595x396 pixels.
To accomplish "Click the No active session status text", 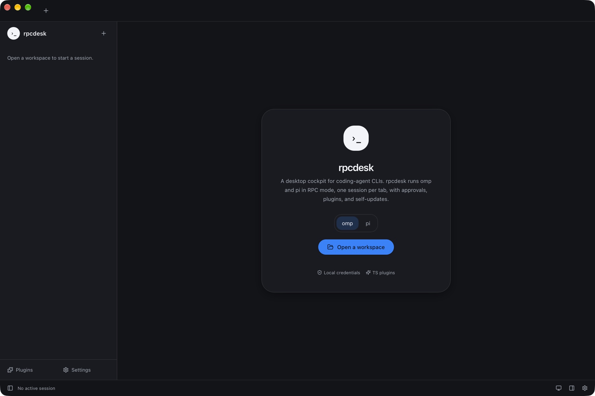I will coord(36,388).
